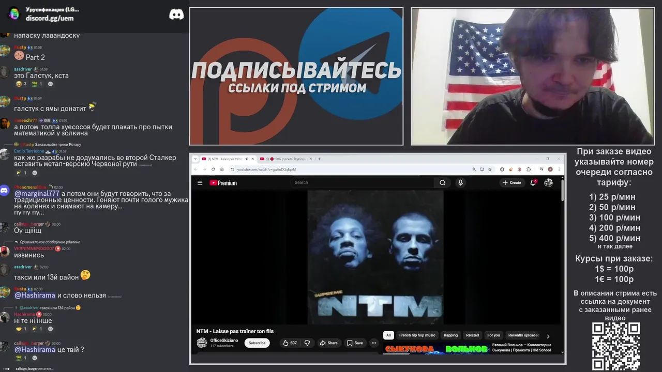The height and width of the screenshot is (372, 662).
Task: Subscribe to OfficeSkiziano channel
Action: [x=257, y=343]
